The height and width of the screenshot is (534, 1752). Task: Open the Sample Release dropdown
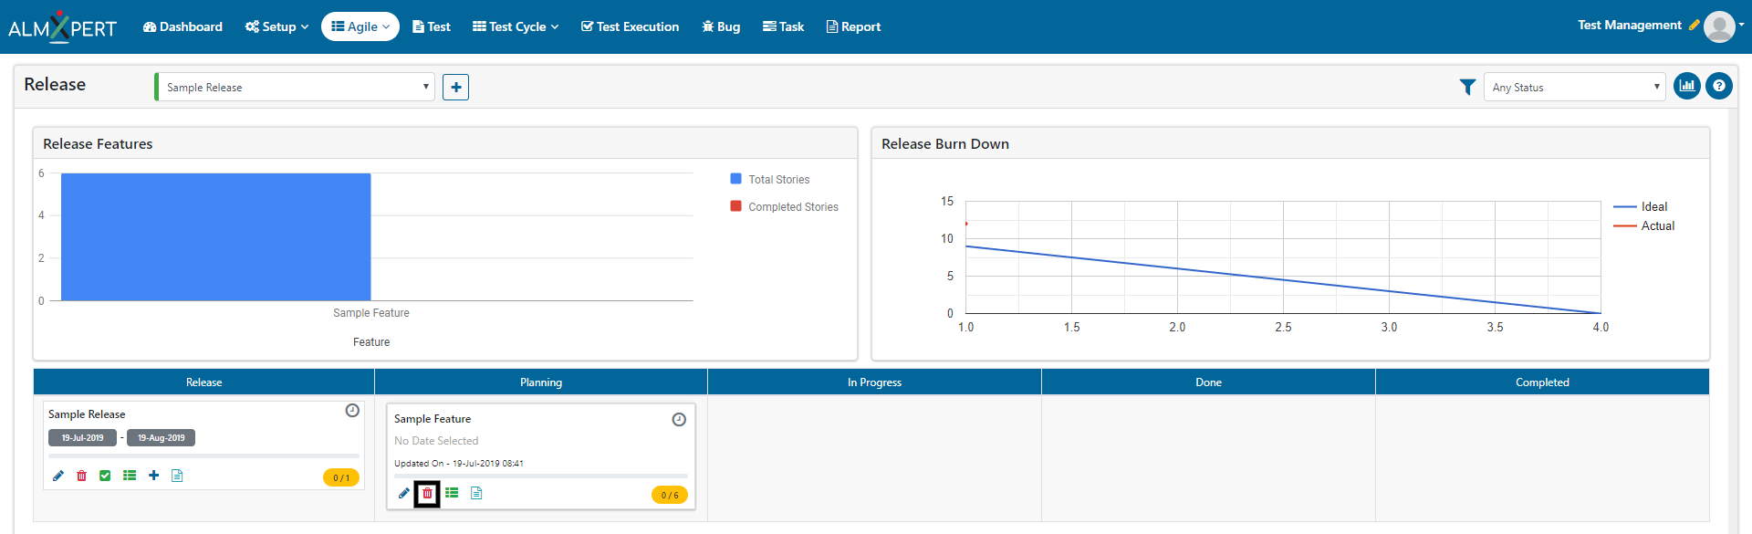pyautogui.click(x=295, y=88)
